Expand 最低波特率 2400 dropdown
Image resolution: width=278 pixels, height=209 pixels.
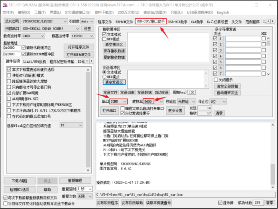pyautogui.click(x=42, y=36)
